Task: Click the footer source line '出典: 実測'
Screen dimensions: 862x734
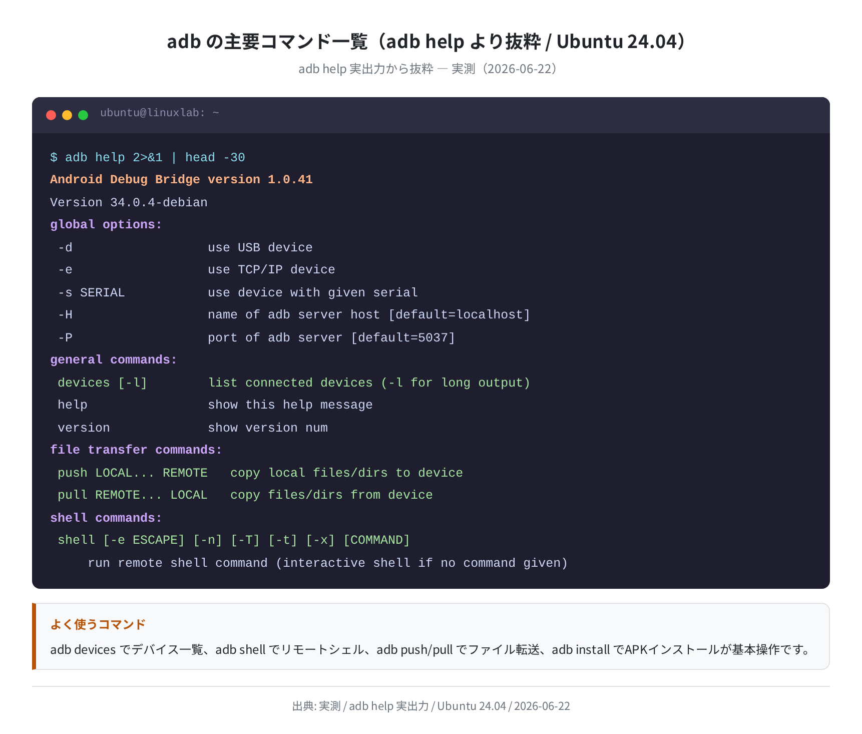Action: (431, 706)
